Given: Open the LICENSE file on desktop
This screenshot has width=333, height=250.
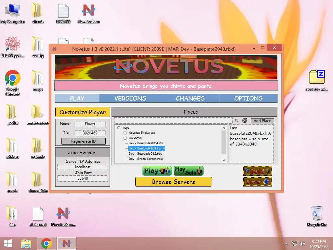Looking at the screenshot, I should click(x=63, y=13).
